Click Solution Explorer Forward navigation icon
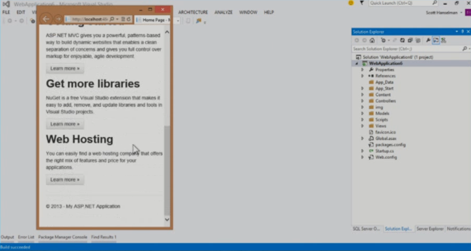This screenshot has width=471, height=251. click(x=364, y=40)
